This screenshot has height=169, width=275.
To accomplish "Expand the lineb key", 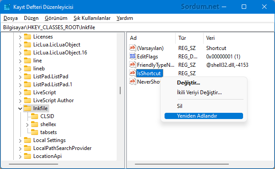I will pos(20,69).
